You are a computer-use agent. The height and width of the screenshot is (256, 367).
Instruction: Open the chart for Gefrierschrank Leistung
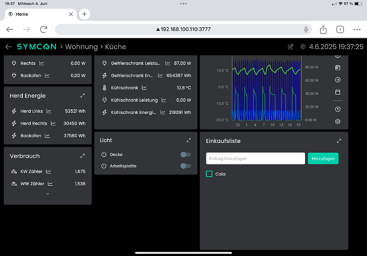tap(168, 63)
